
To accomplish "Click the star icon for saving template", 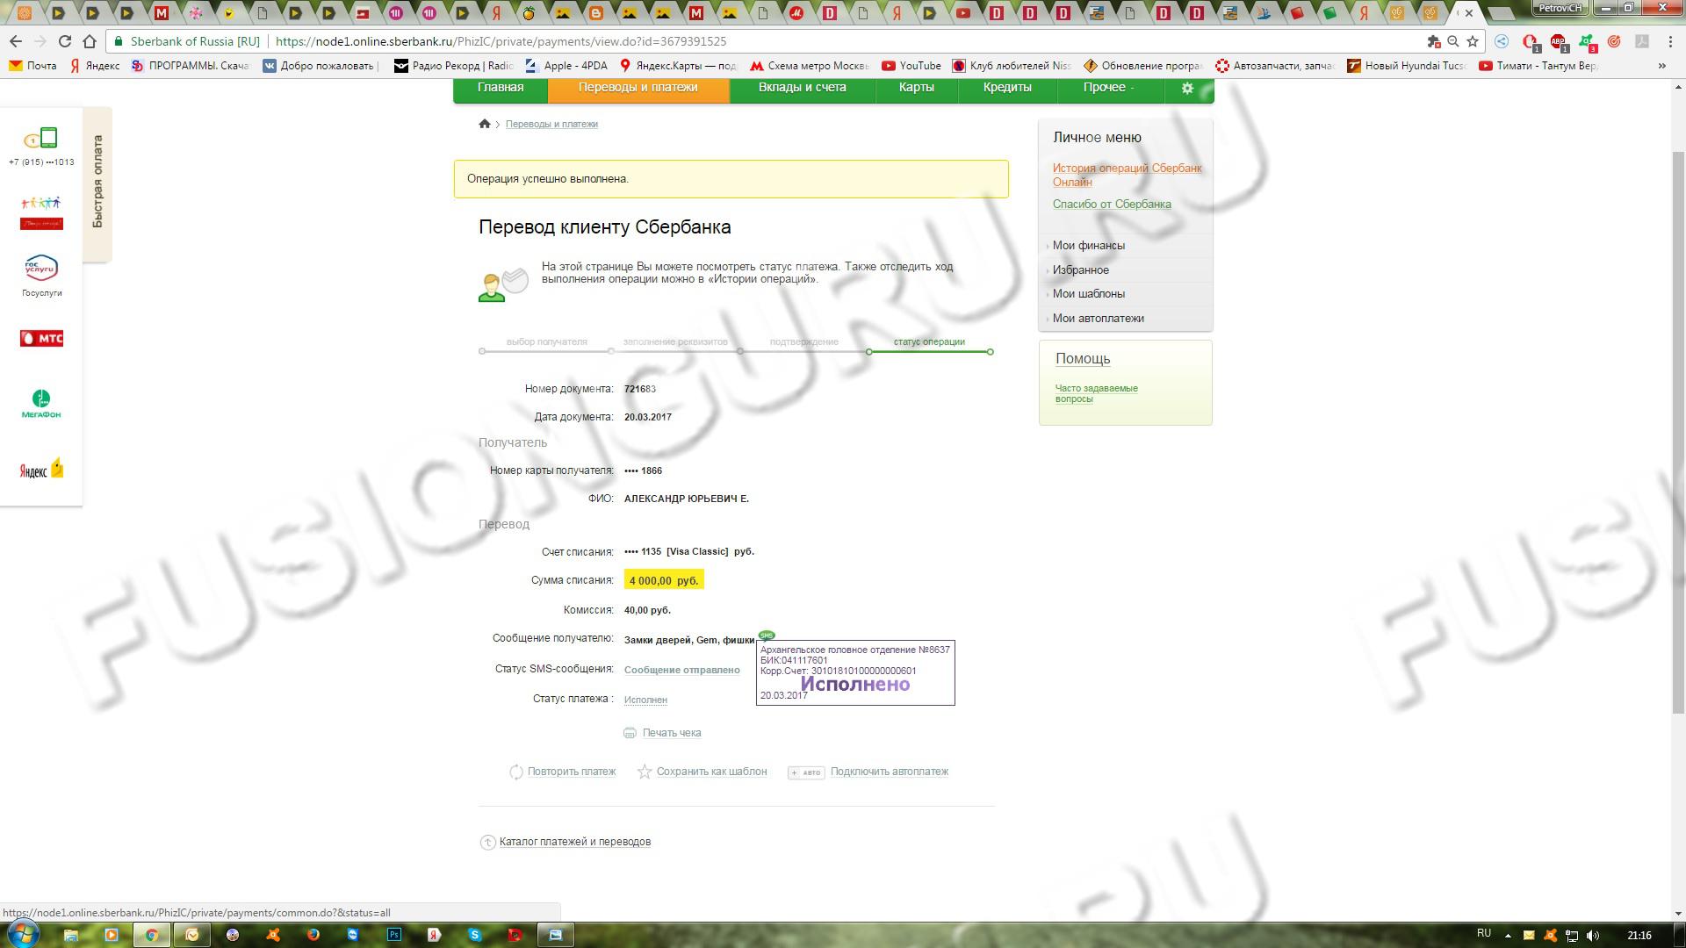I will coord(645,772).
